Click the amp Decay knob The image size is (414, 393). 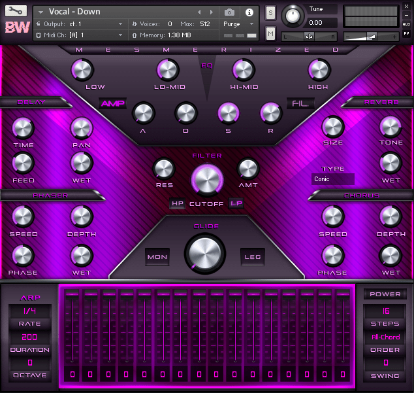(186, 113)
